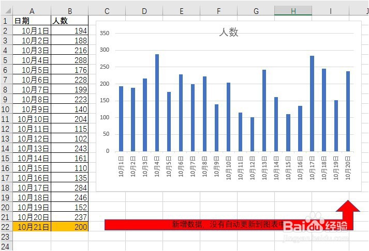Click cell containing 10月3日
The image size is (369, 251).
[x=32, y=50]
